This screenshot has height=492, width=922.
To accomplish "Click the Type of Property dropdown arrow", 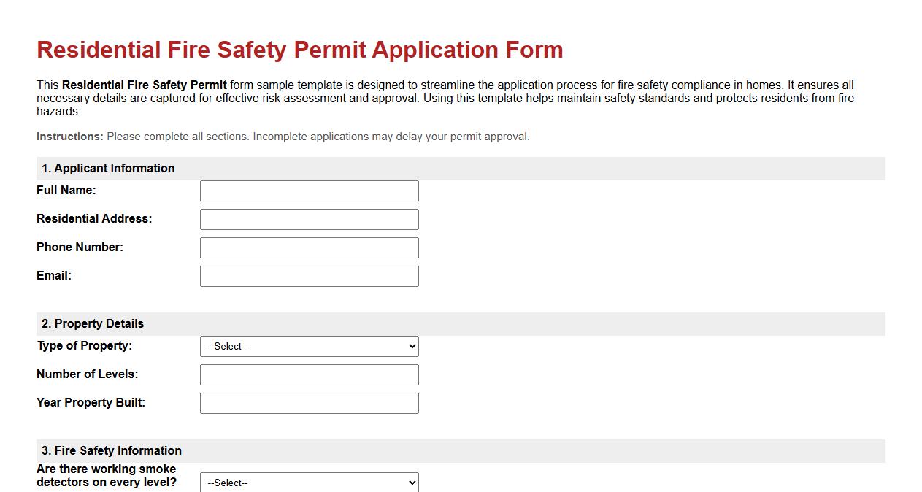I will (410, 346).
